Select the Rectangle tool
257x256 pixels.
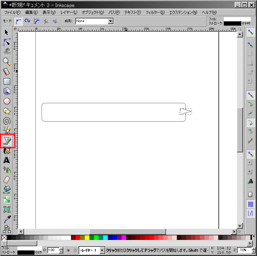pos(7,81)
